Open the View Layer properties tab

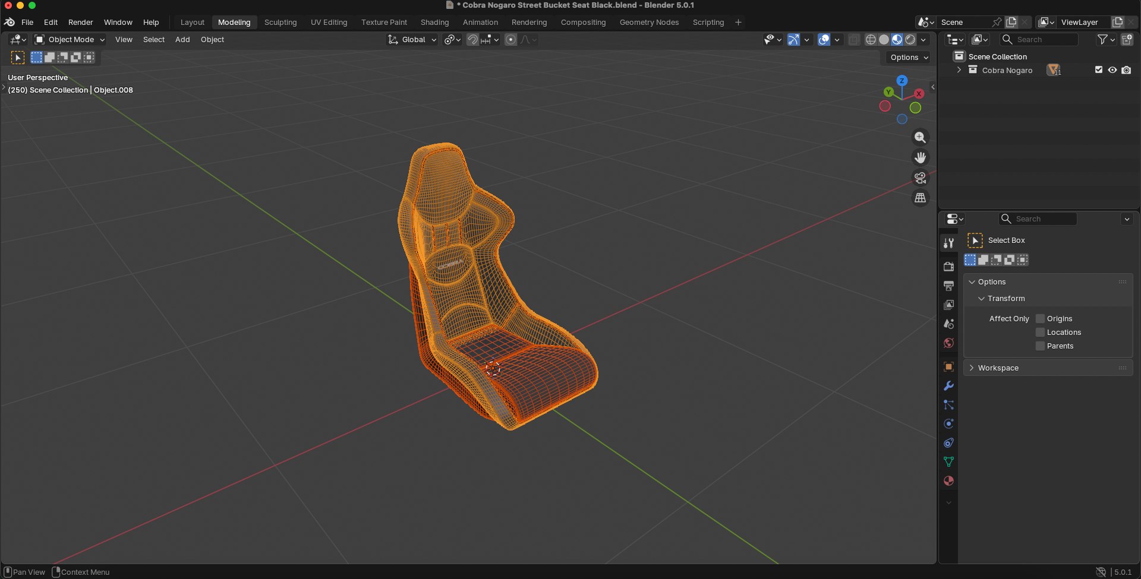point(948,305)
